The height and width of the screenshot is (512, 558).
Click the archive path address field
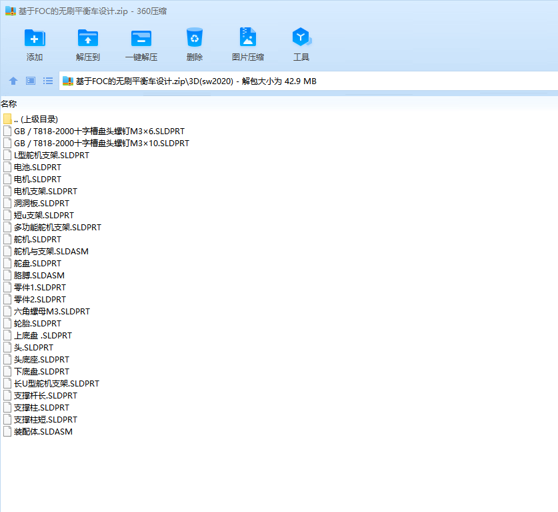(x=308, y=81)
